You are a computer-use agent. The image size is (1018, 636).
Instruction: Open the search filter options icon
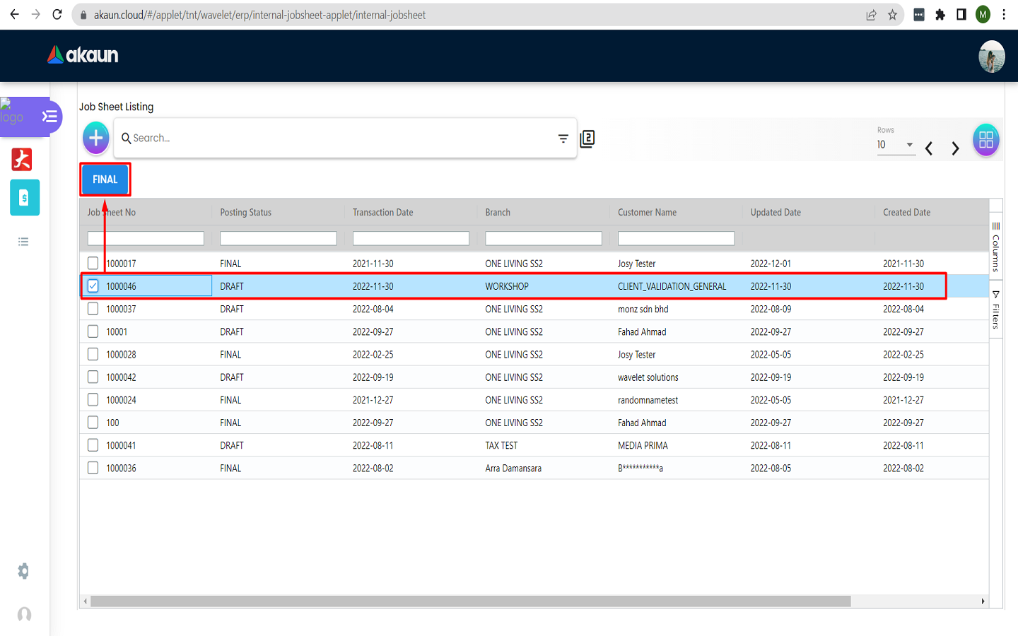pos(563,139)
